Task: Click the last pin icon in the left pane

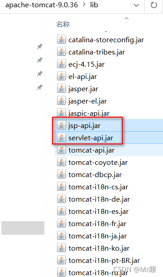Action: point(40,87)
